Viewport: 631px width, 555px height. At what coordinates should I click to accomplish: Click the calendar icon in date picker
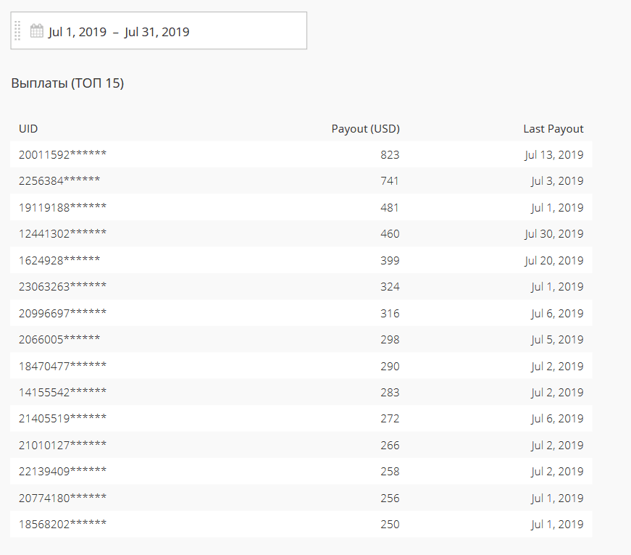pos(37,31)
